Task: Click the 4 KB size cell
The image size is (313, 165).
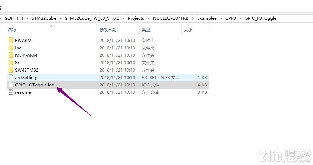Action: coord(202,85)
